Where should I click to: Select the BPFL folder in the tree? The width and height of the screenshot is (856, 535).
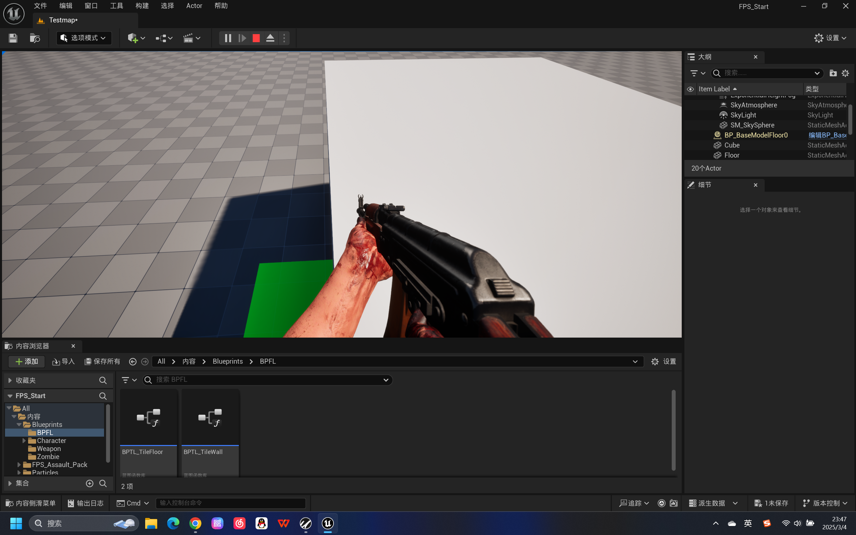55,432
